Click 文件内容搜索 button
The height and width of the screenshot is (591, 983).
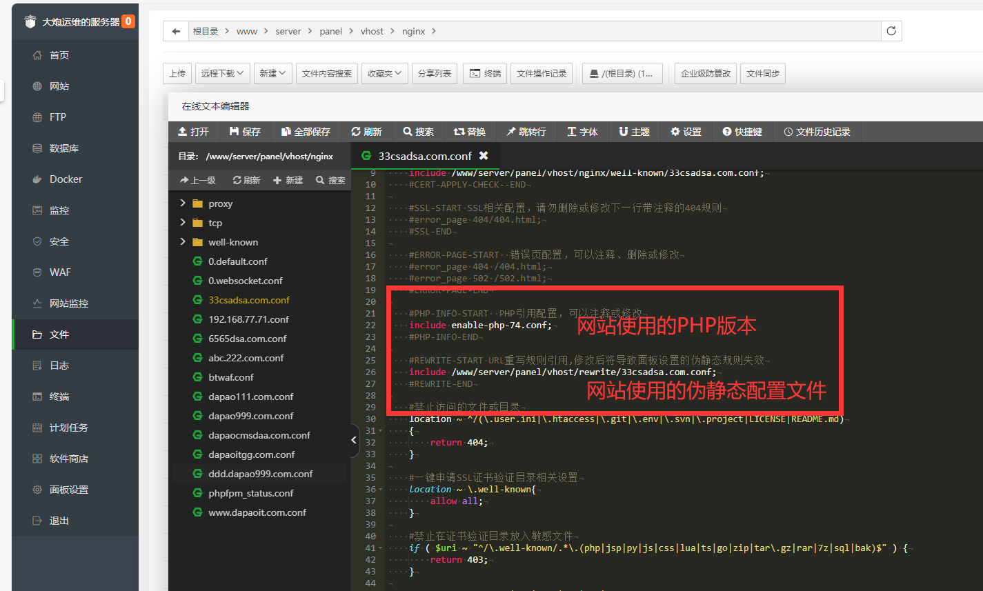(x=327, y=73)
